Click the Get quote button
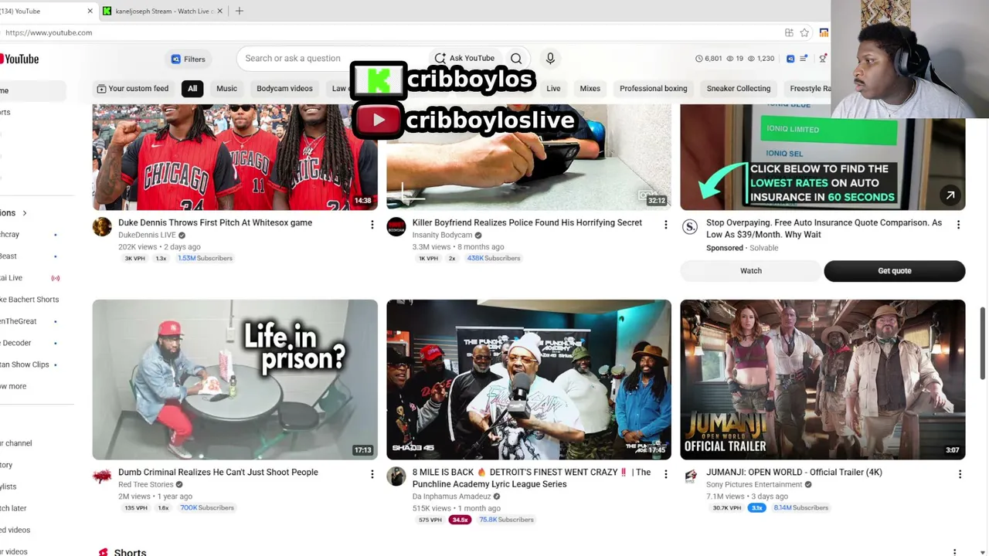Image resolution: width=989 pixels, height=556 pixels. pyautogui.click(x=895, y=271)
